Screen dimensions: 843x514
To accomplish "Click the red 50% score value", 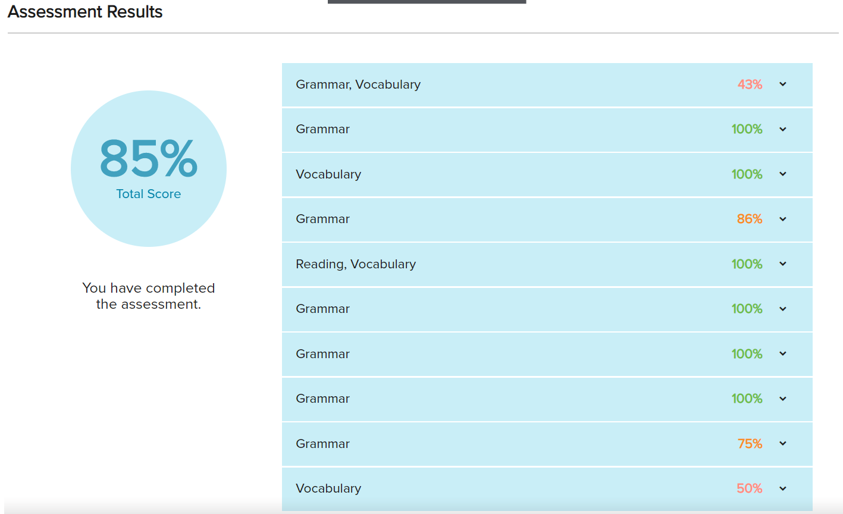I will point(750,488).
